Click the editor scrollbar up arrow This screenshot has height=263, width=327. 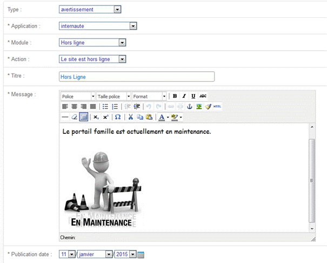click(312, 127)
